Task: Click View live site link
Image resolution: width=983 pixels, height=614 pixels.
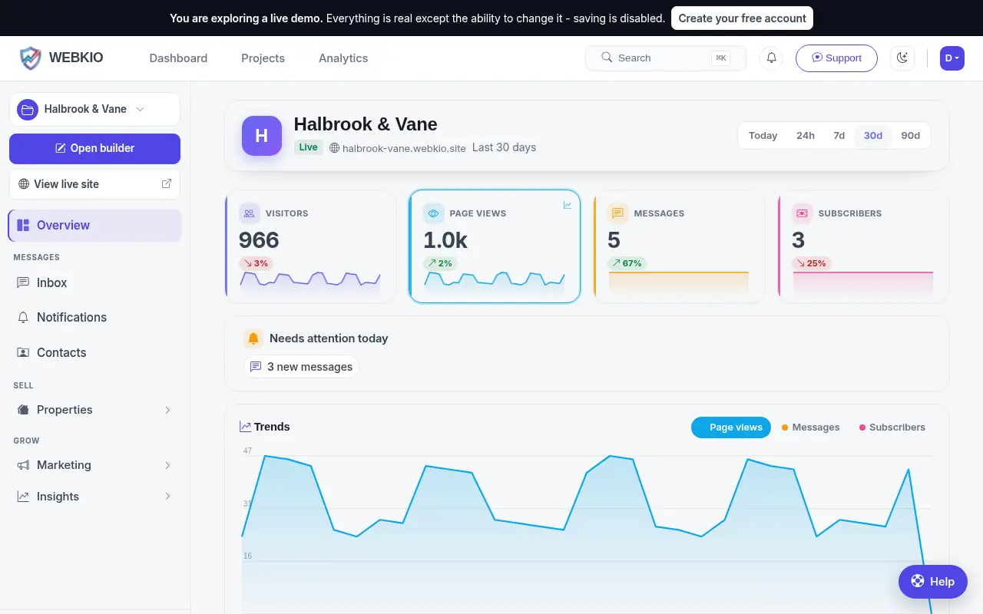Action: (94, 184)
